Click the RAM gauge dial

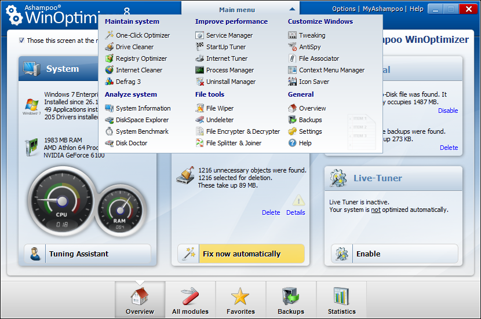click(121, 210)
